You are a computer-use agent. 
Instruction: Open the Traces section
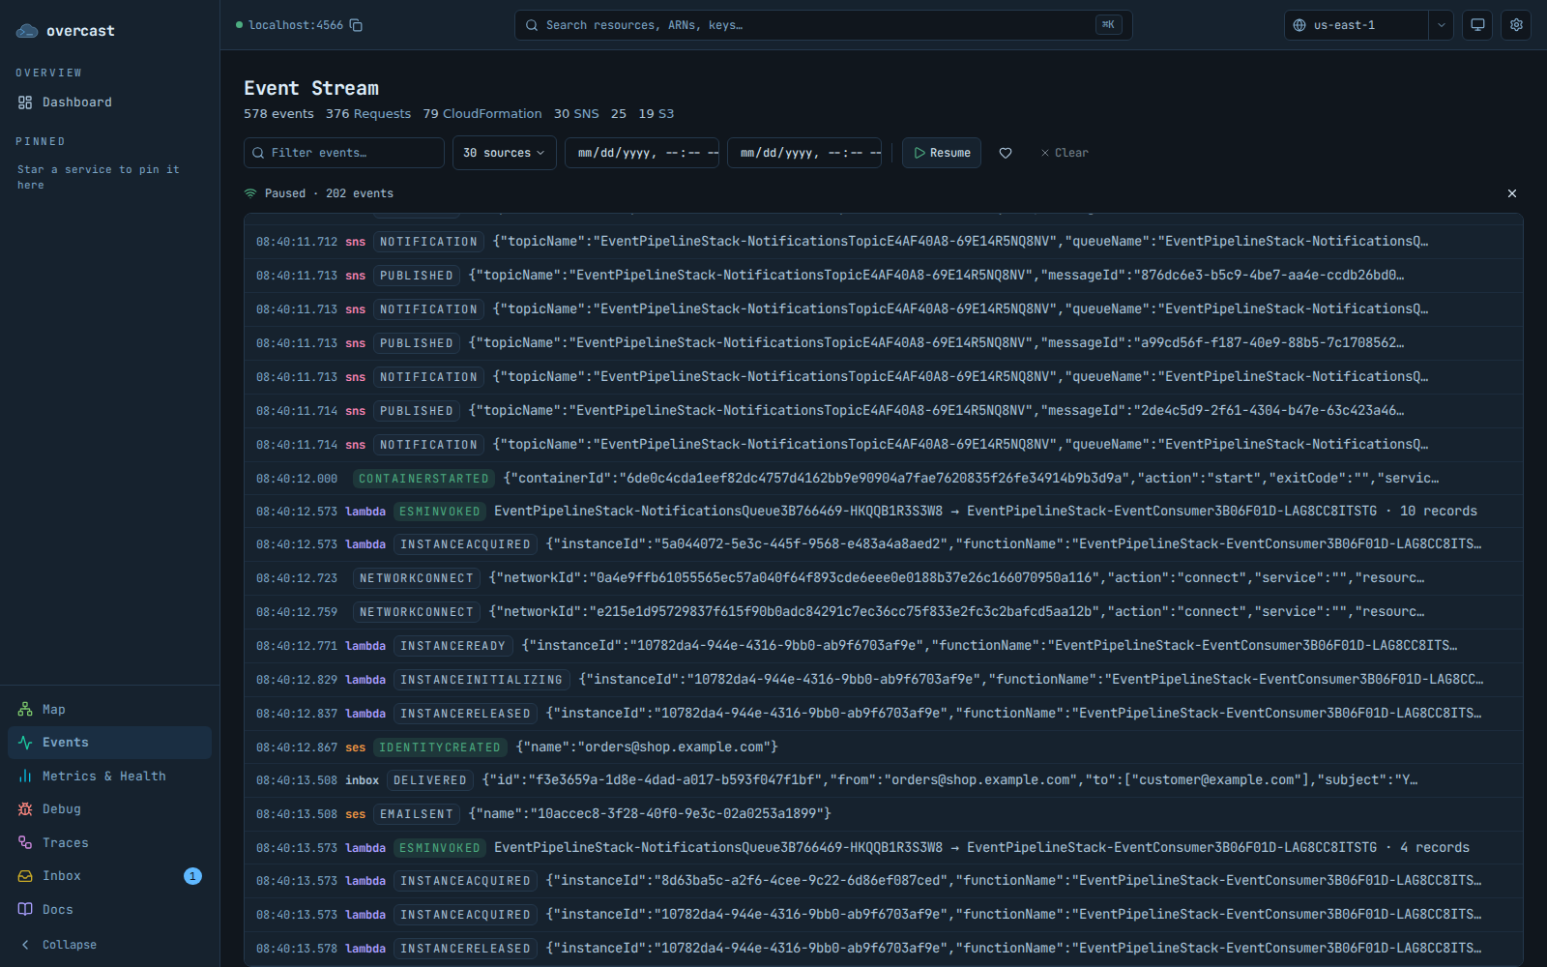[109, 842]
